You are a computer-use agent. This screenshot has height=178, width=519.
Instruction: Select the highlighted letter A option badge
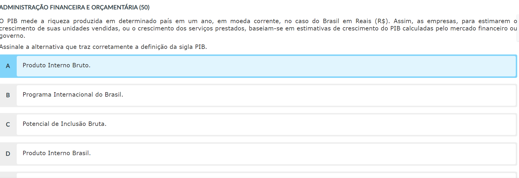(8, 66)
